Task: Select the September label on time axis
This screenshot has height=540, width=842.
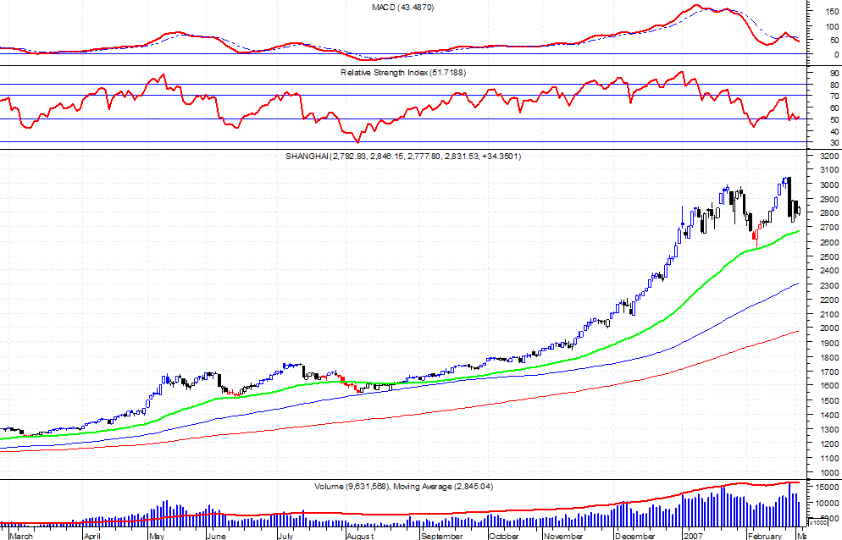Action: click(x=441, y=536)
